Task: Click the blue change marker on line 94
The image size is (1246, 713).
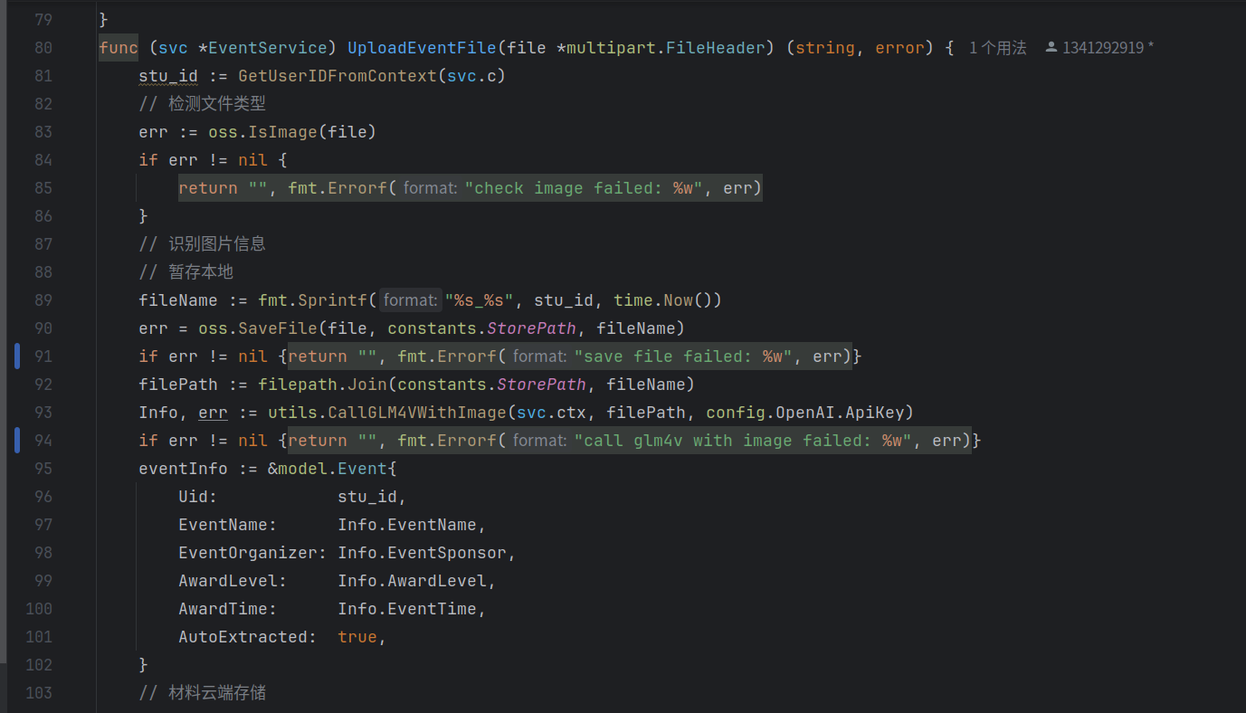Action: [x=16, y=441]
